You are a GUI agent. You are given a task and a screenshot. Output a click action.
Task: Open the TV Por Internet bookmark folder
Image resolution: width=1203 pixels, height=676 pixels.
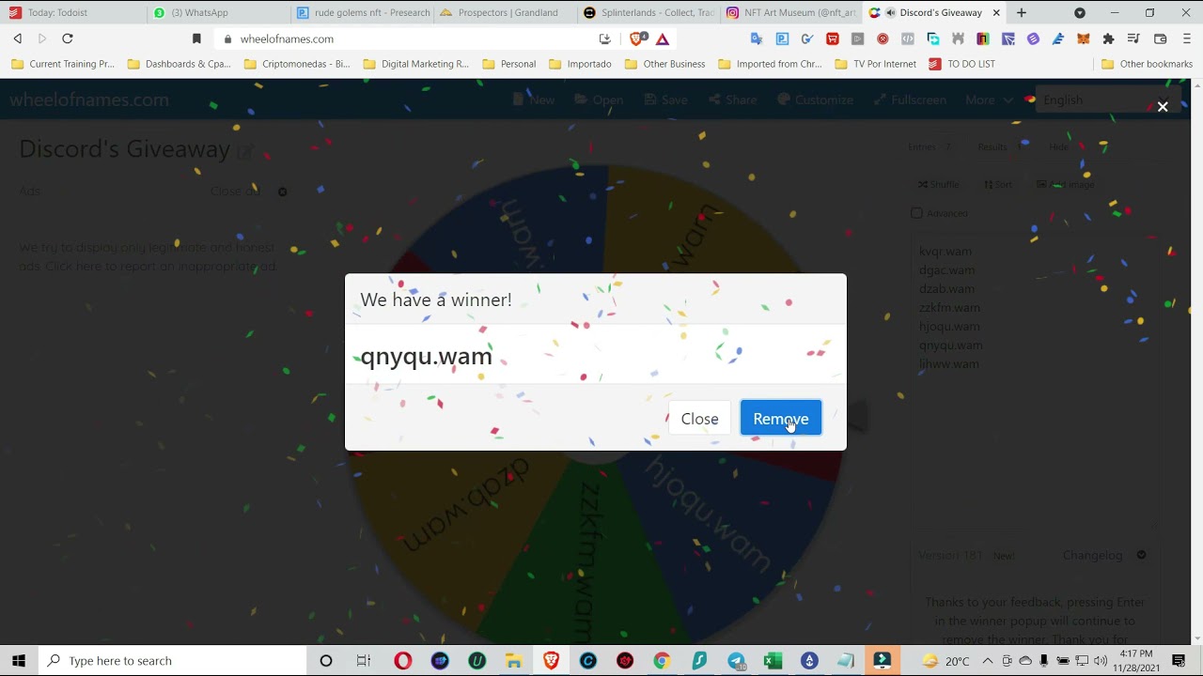click(875, 64)
